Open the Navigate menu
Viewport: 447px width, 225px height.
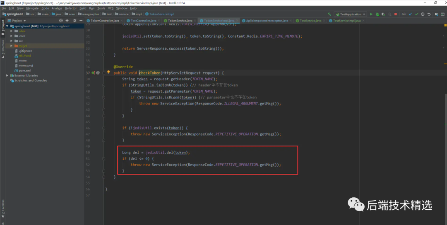tap(32, 8)
